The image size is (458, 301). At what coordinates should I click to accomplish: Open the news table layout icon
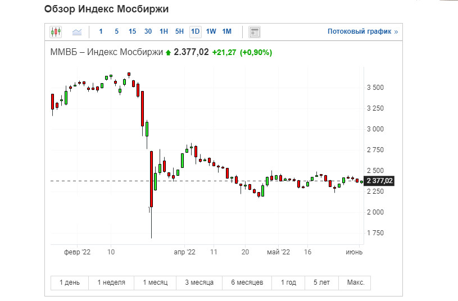(x=255, y=32)
